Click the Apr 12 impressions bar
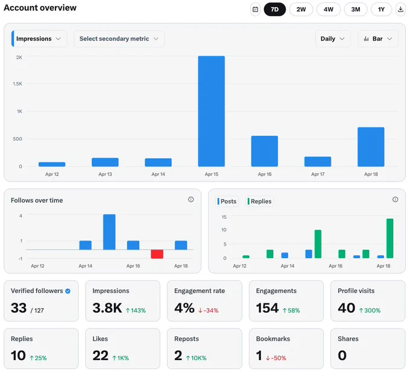 pyautogui.click(x=52, y=164)
